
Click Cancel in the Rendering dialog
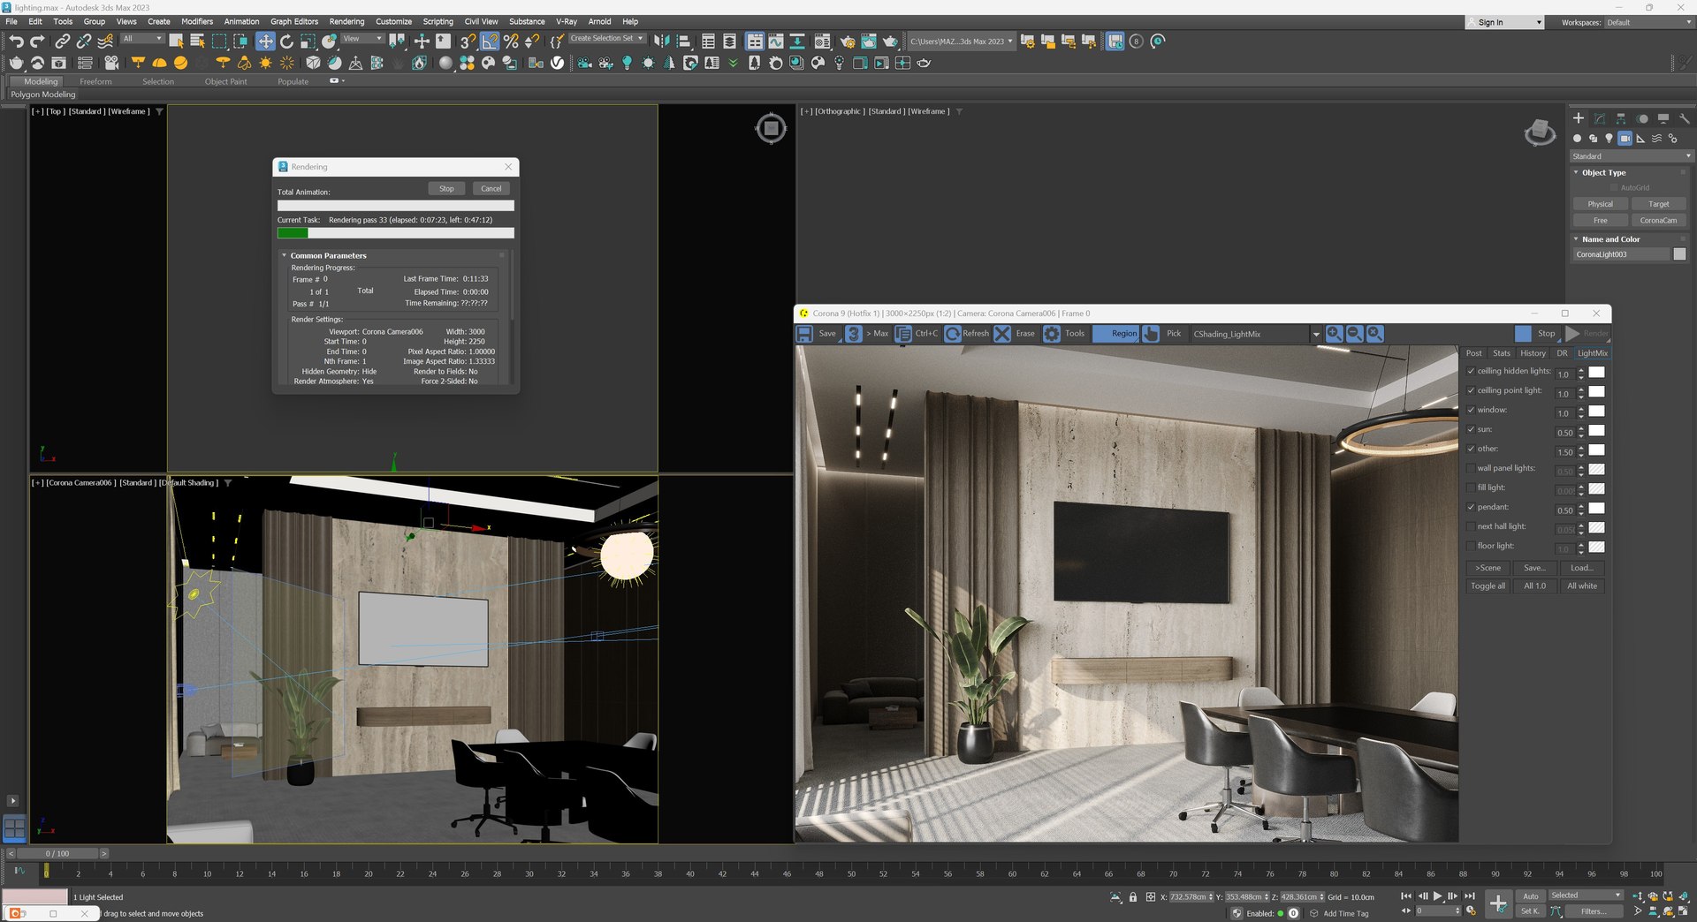491,189
